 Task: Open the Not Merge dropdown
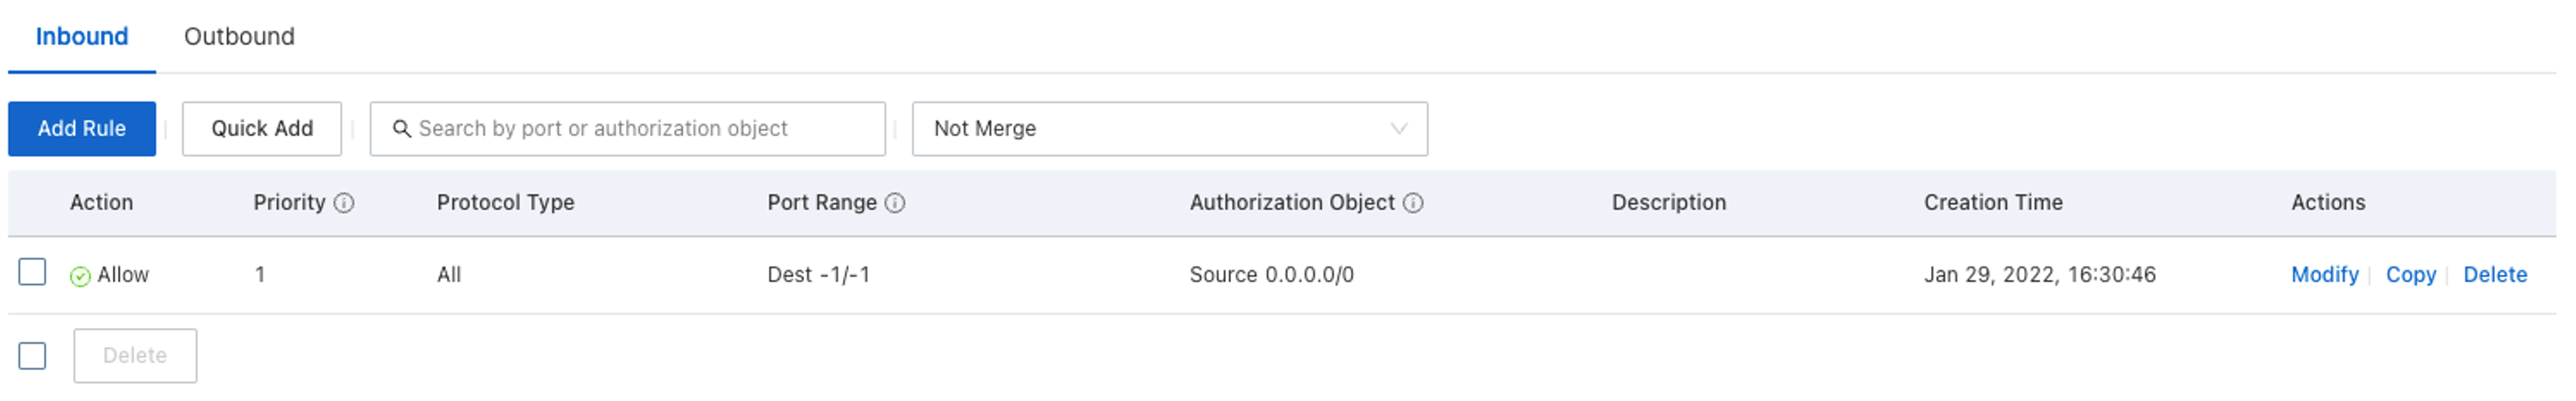[1169, 129]
